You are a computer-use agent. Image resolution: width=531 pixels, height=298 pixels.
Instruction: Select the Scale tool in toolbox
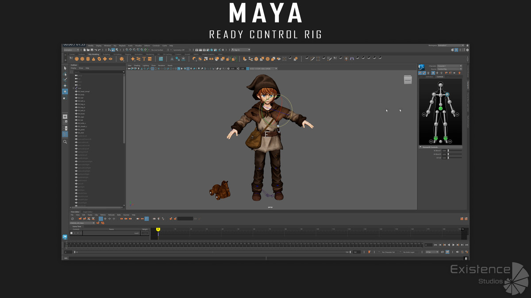[65, 98]
